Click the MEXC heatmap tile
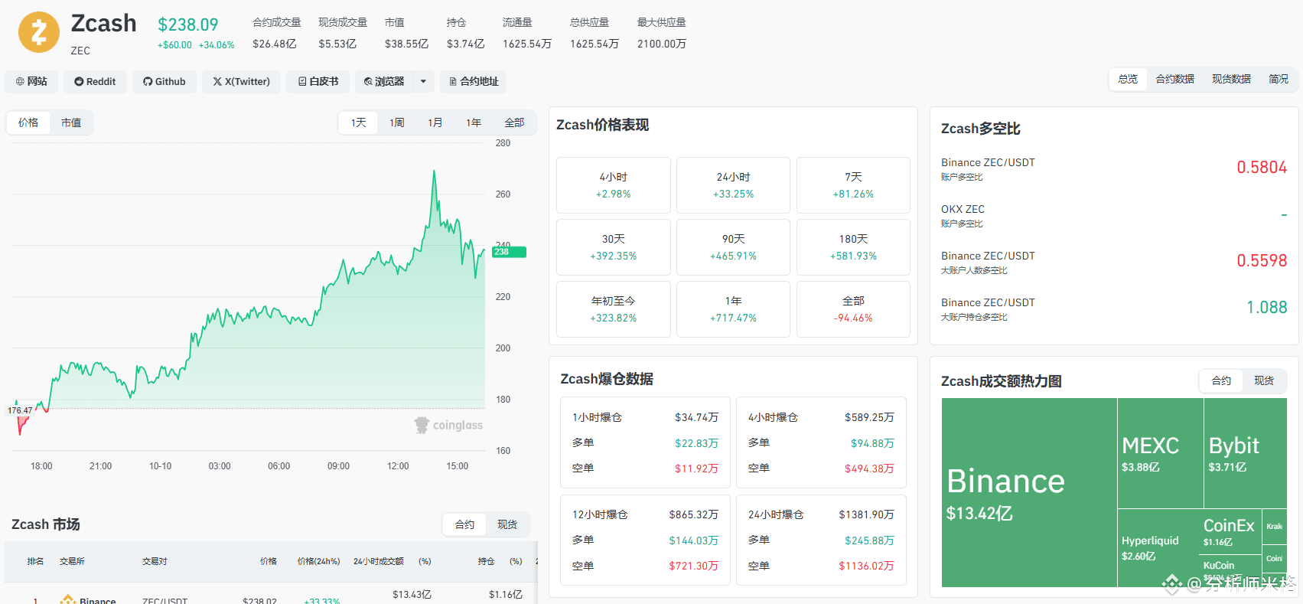Screen dimensions: 1303x604 (1161, 453)
